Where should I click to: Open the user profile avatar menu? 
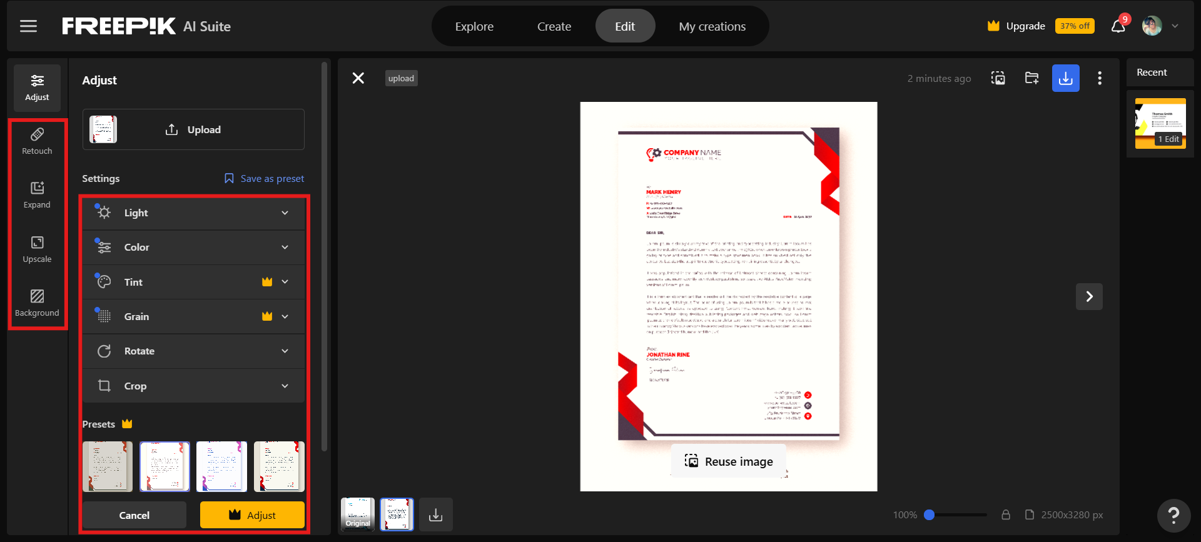click(x=1152, y=26)
